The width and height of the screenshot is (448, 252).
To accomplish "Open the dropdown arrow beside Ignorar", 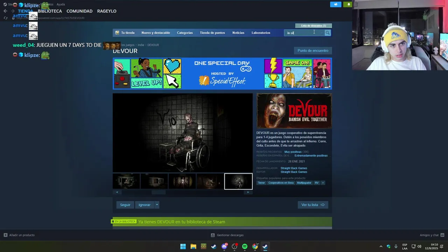I will point(157,205).
